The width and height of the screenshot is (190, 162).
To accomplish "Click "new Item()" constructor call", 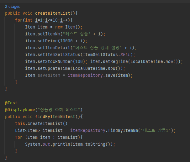I will pos(68,27).
